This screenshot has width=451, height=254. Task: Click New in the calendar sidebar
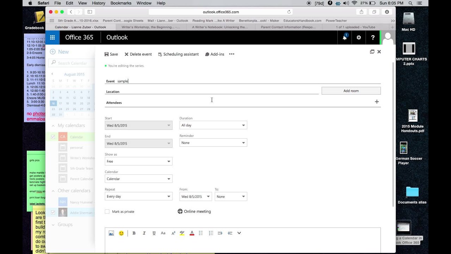(59, 52)
